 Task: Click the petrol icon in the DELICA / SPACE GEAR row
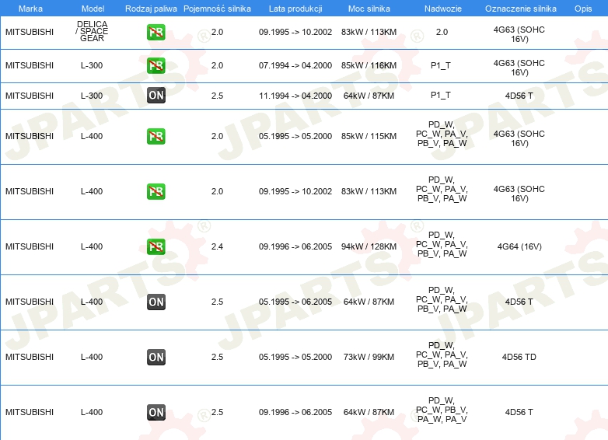click(155, 32)
